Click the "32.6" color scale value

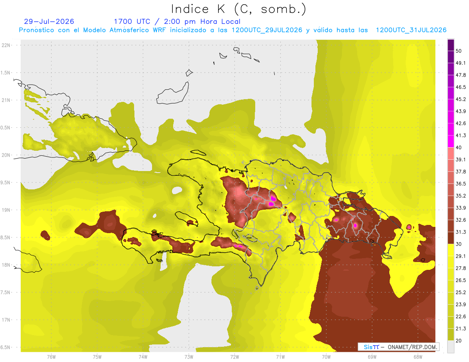pos(460,220)
